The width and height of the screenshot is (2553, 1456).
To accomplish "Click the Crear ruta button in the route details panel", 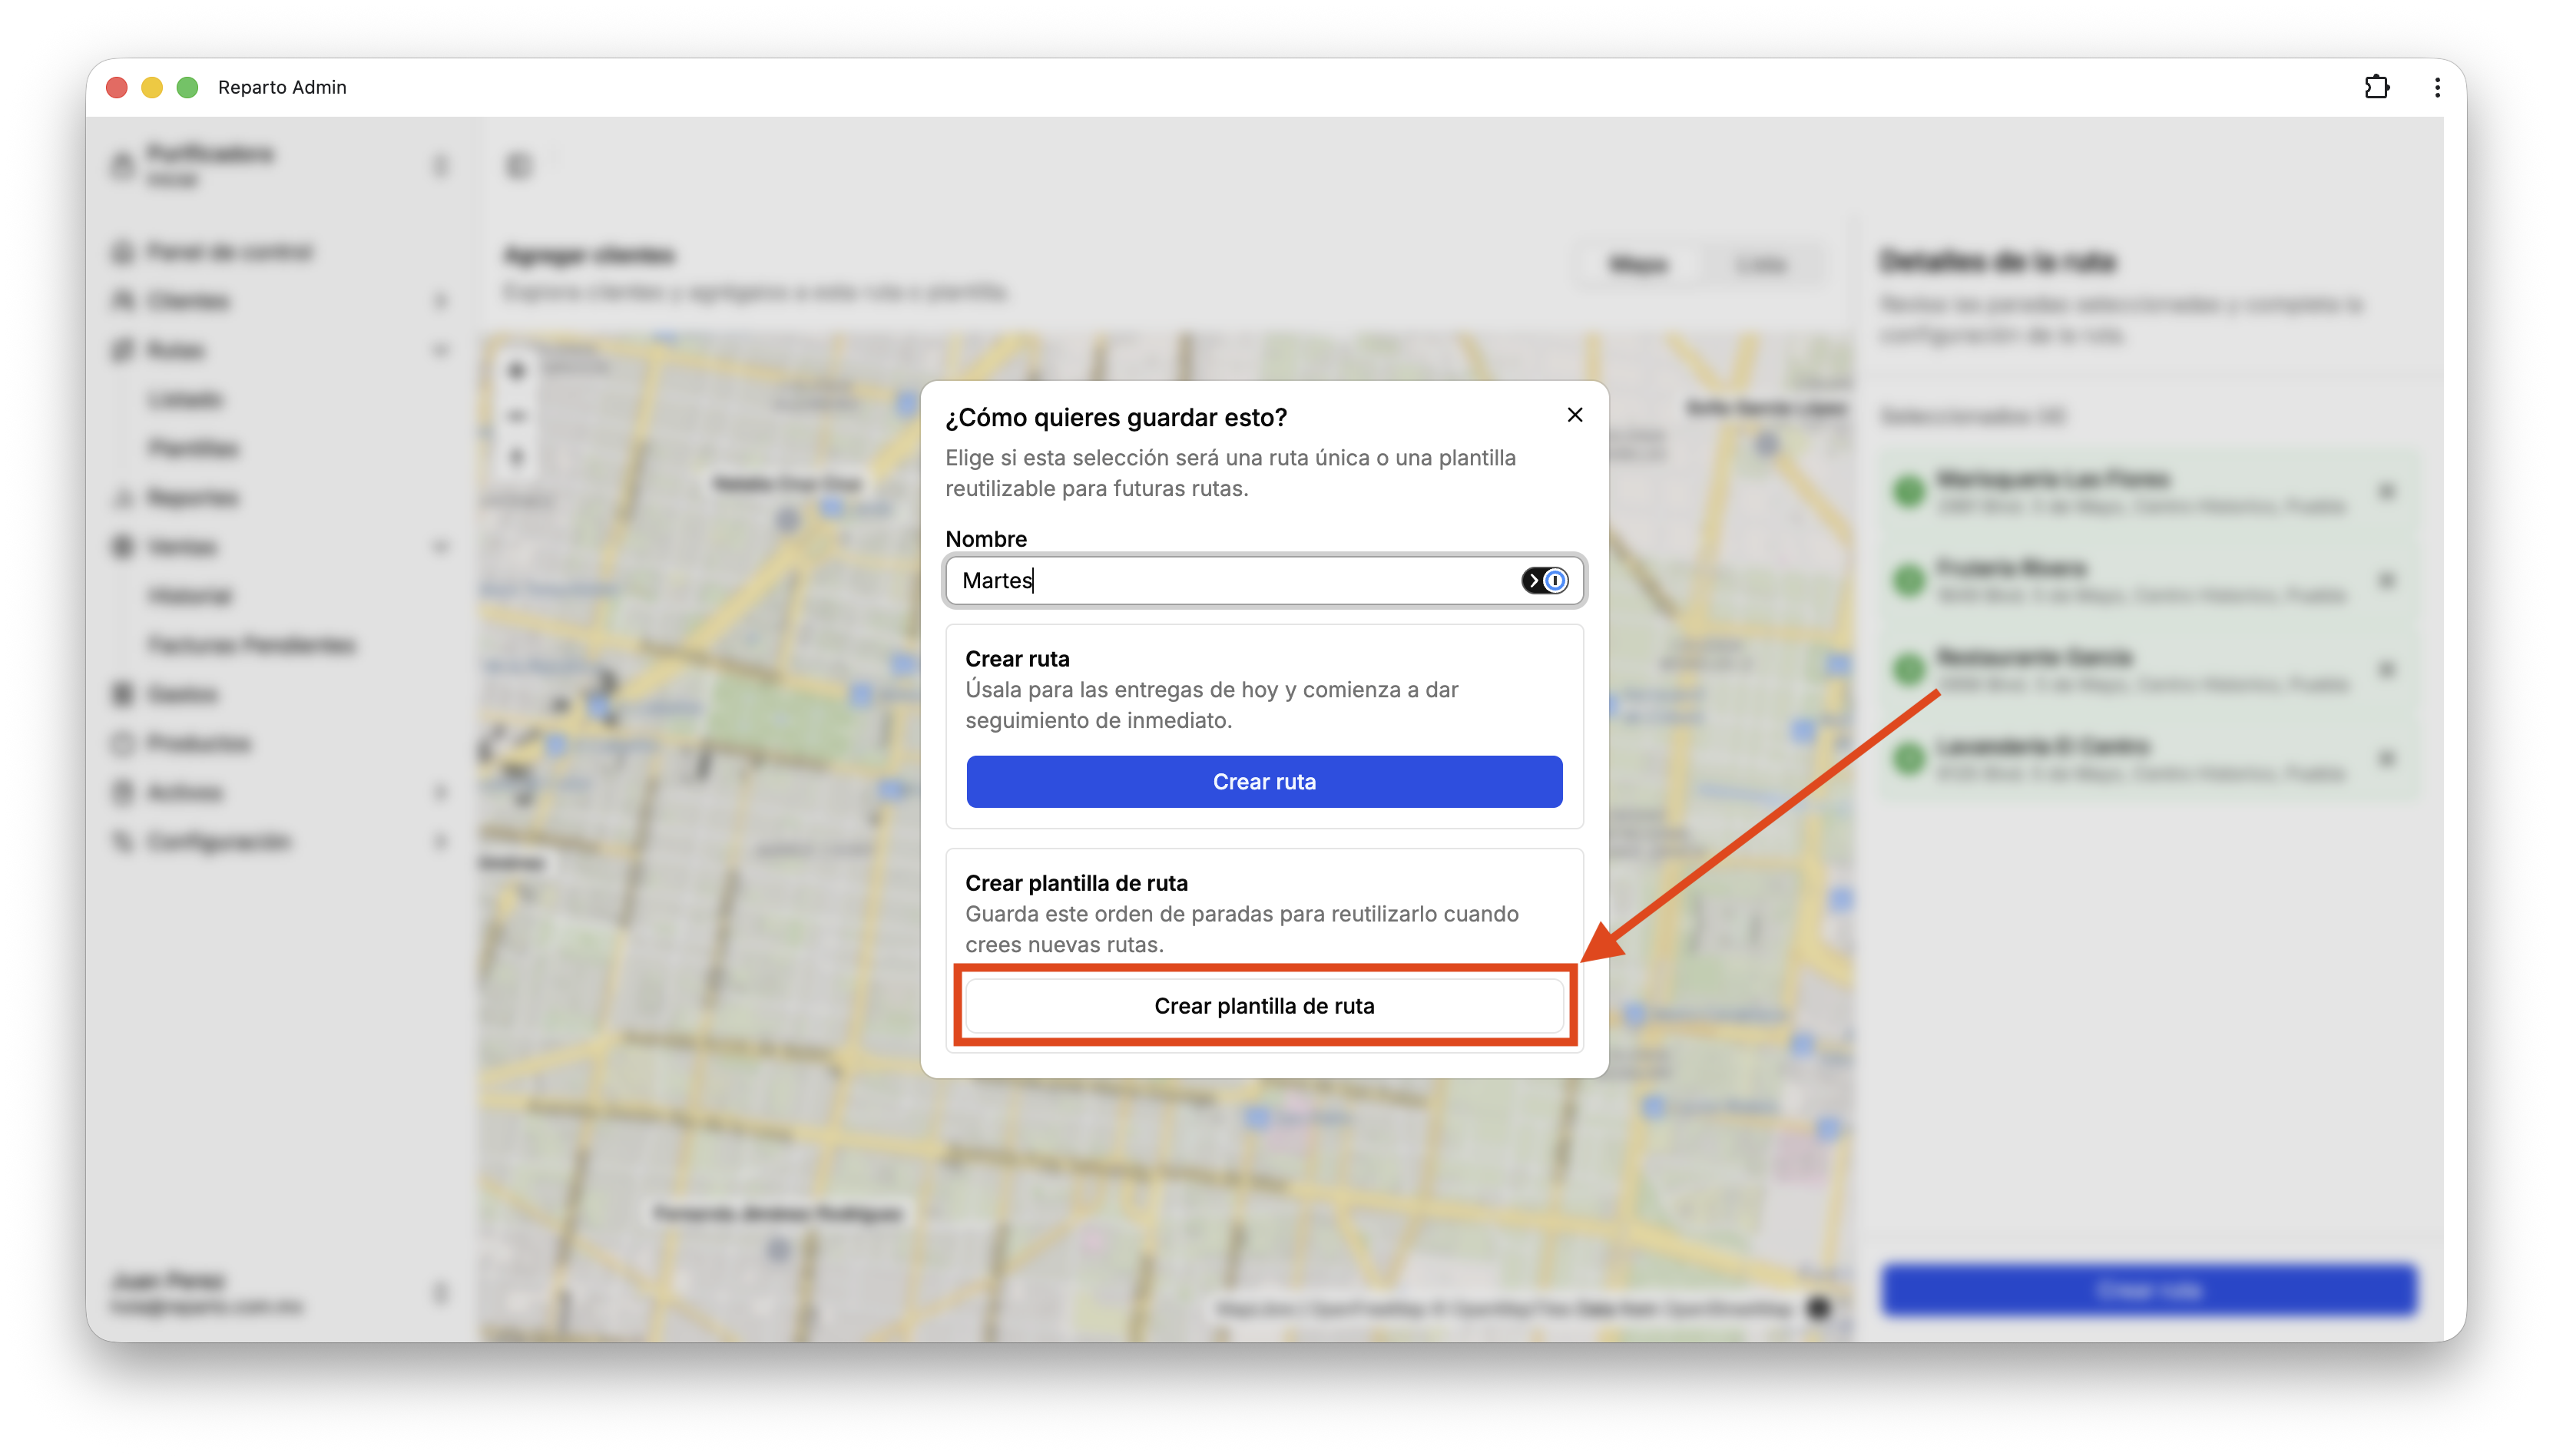I will click(2148, 1290).
